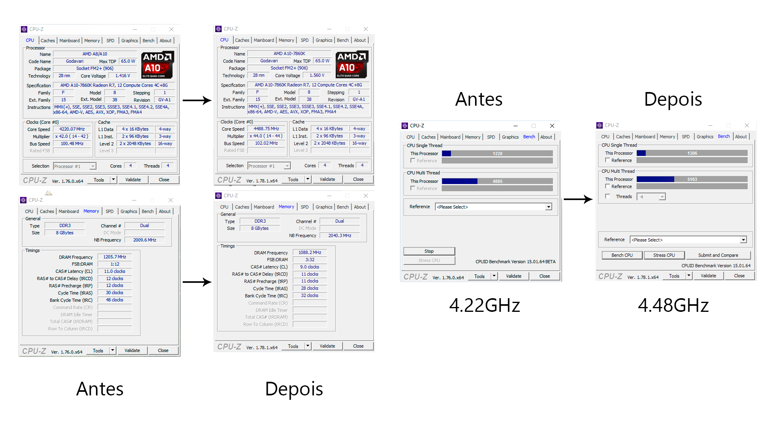Click the CPU-Z app icon in the Antes Bench window title bar
Viewport: 771px width, 434px height.
pyautogui.click(x=405, y=126)
